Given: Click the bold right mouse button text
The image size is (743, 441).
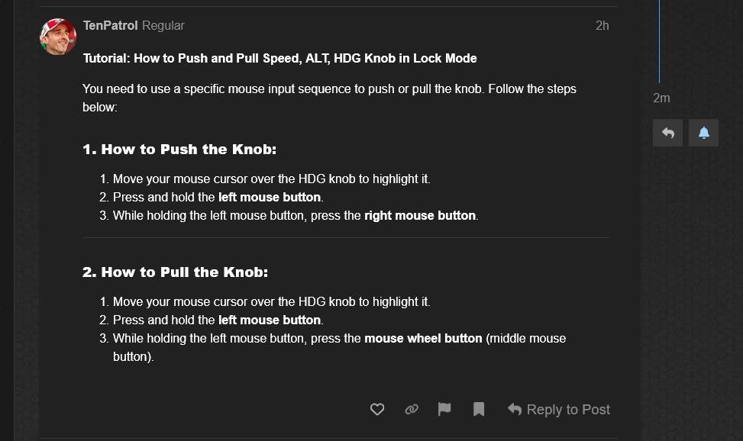Looking at the screenshot, I should tap(420, 215).
